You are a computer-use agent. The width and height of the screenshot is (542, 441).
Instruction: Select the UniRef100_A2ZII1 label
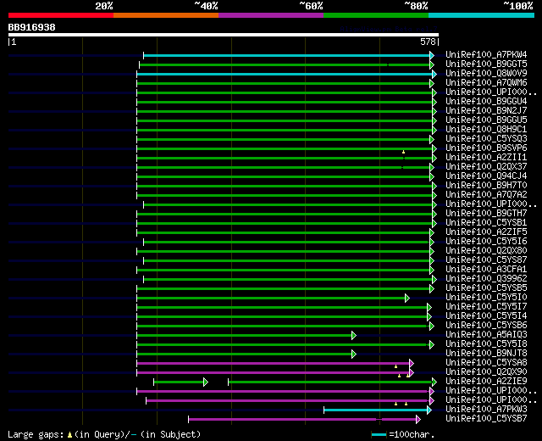[486, 157]
